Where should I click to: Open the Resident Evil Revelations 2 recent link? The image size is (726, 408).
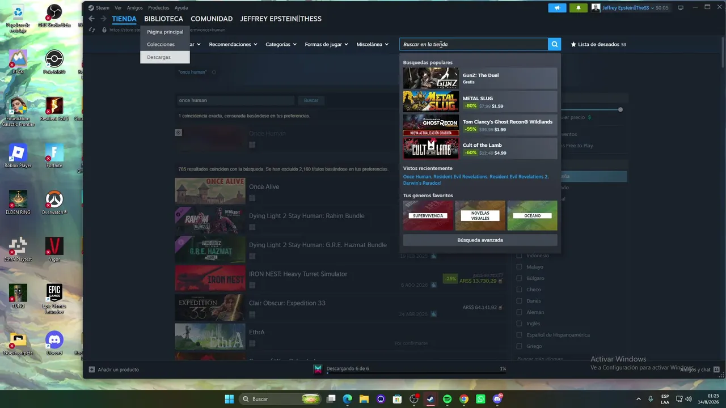(519, 177)
